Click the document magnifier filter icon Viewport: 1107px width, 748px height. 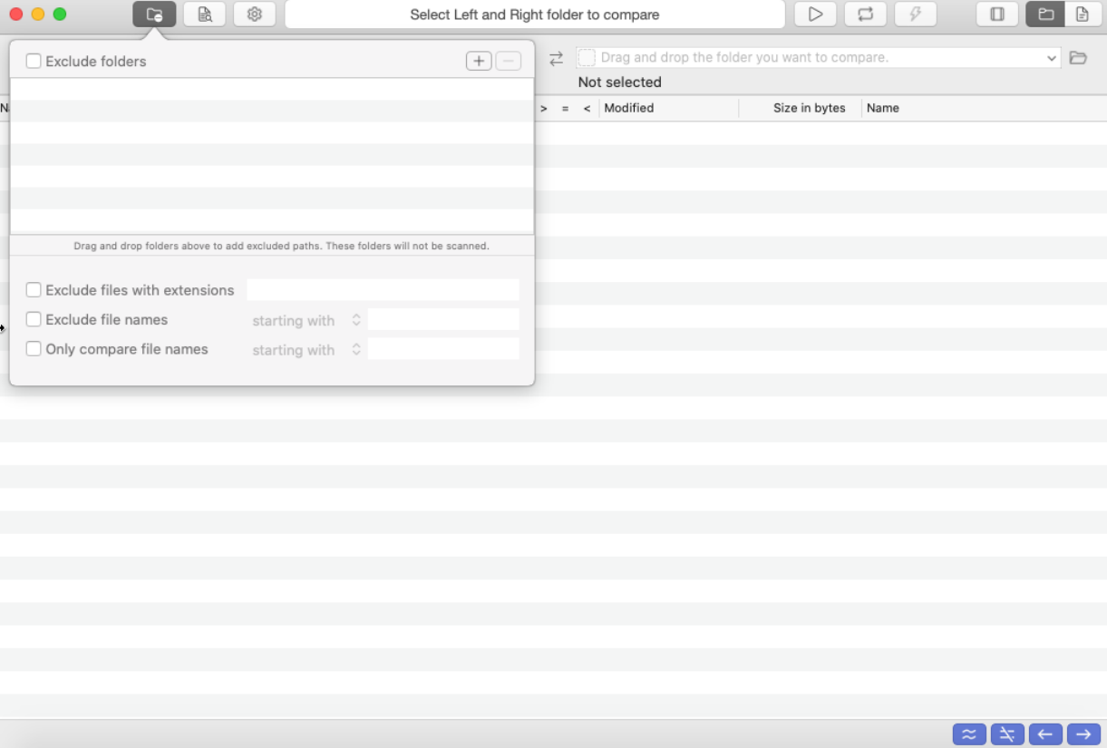[x=205, y=15]
